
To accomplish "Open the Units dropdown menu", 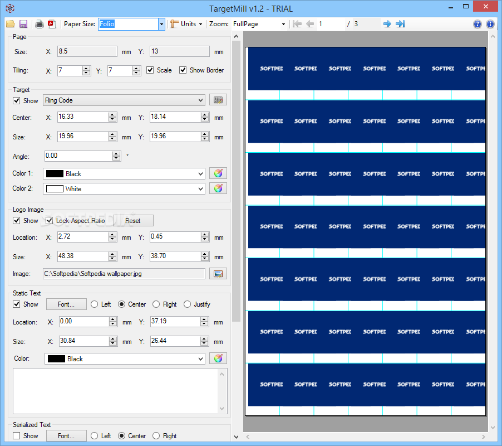I will 186,24.
